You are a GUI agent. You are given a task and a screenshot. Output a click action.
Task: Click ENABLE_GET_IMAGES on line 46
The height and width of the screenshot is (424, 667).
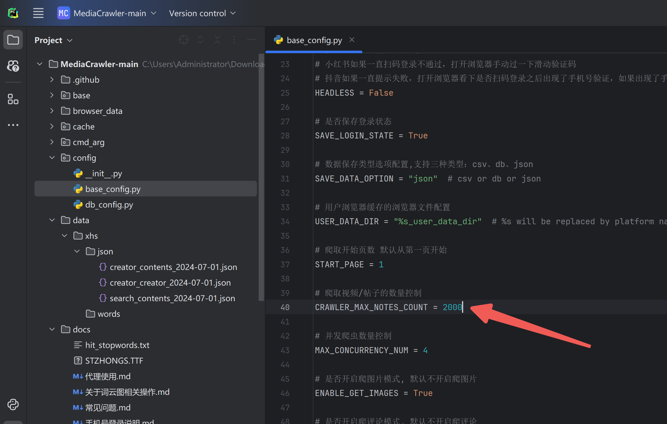pyautogui.click(x=357, y=393)
